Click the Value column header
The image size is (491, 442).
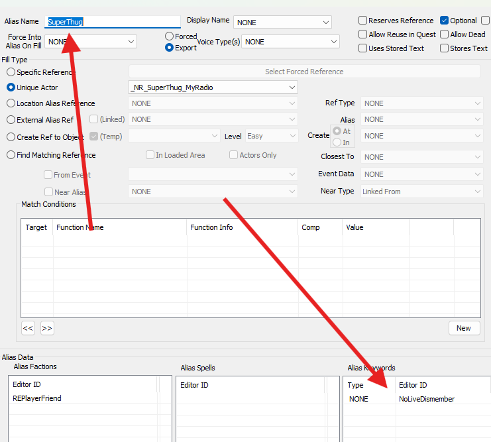[x=376, y=227]
